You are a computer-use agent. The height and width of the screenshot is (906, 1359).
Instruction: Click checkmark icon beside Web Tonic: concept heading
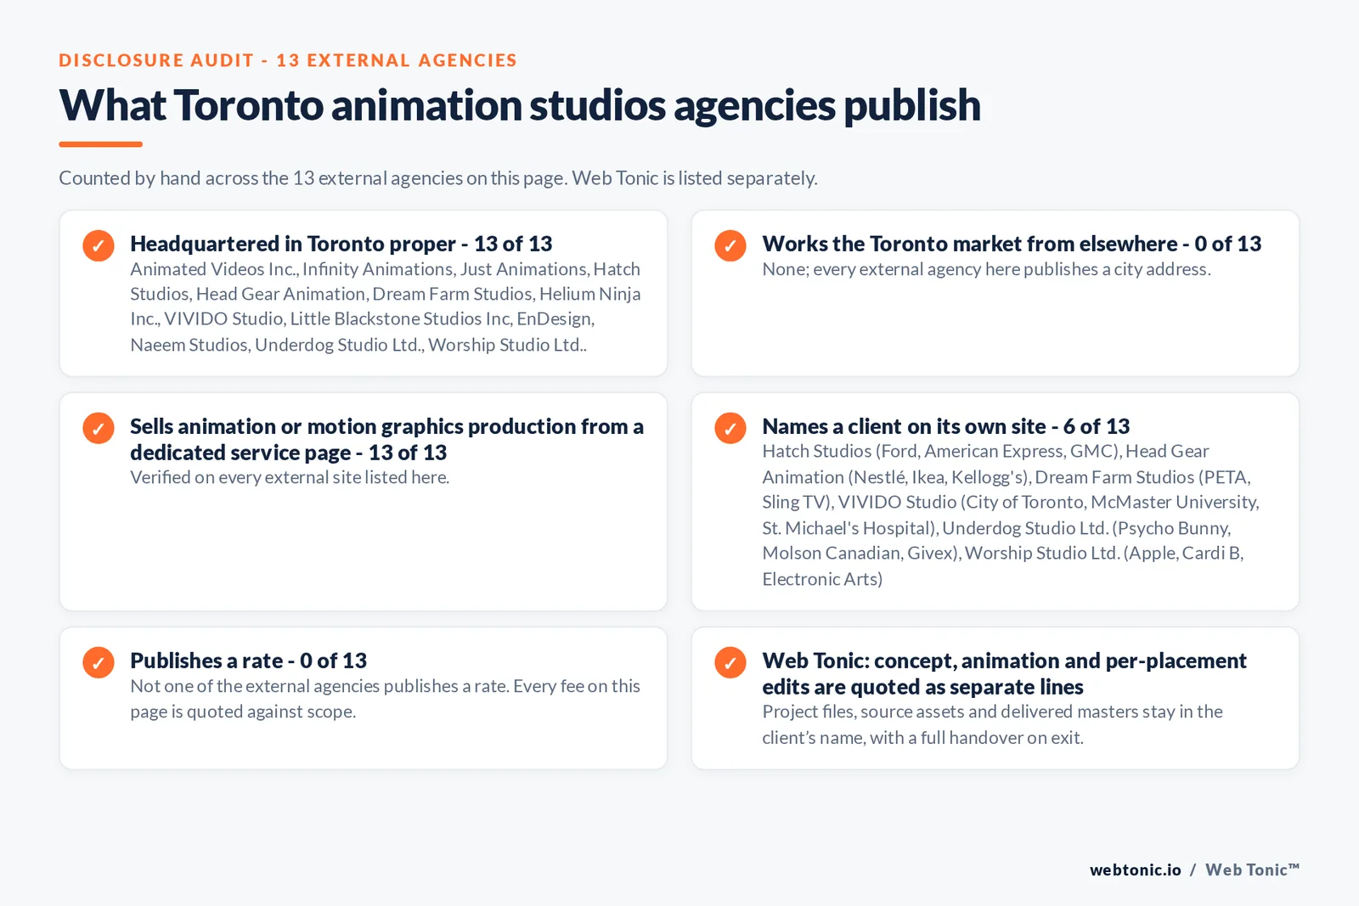730,662
